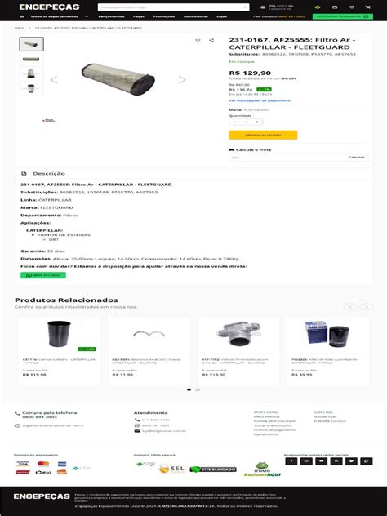Open the Lançamentos menu item
387x516 pixels.
[111, 16]
